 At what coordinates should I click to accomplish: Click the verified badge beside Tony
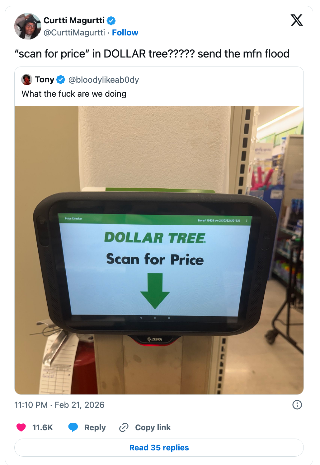(61, 80)
